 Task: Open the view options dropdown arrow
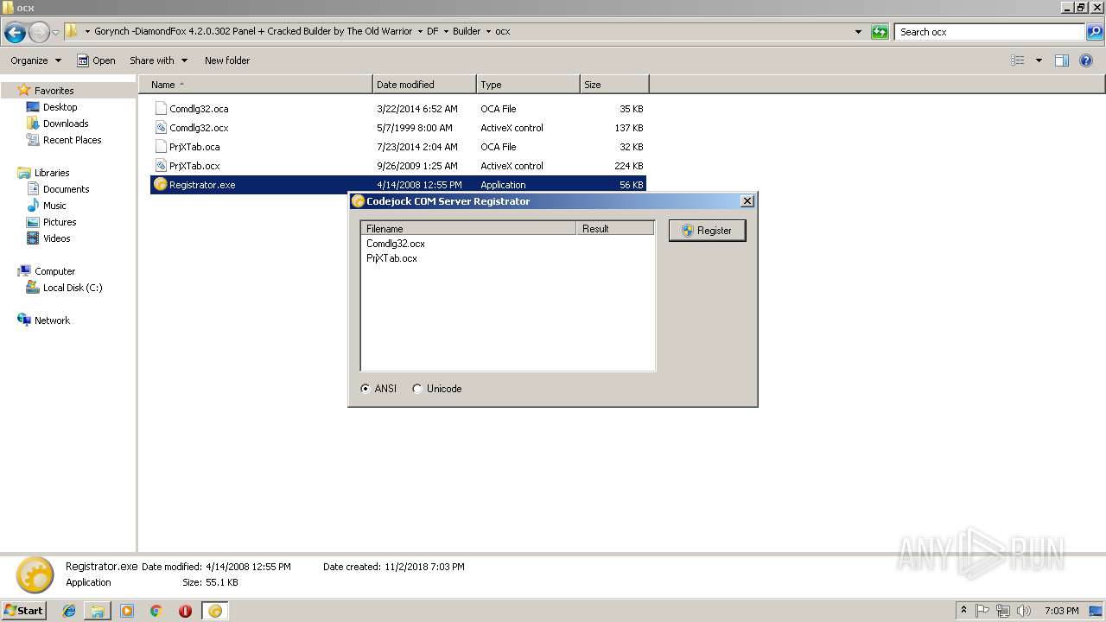[1039, 60]
